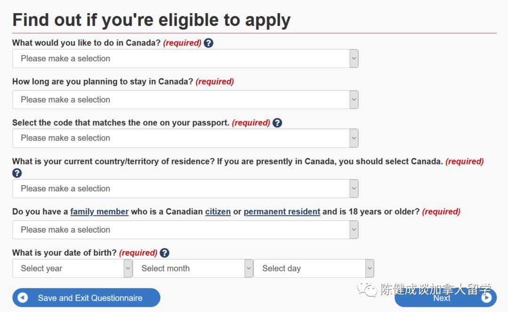Image resolution: width=508 pixels, height=312 pixels.
Task: Open the Select year dropdown
Action: click(72, 269)
